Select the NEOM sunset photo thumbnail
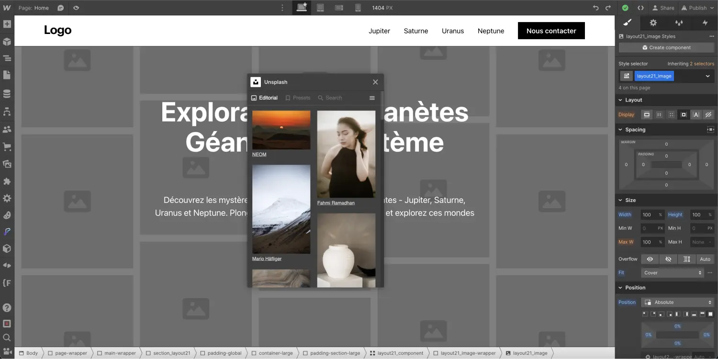 coord(281,130)
